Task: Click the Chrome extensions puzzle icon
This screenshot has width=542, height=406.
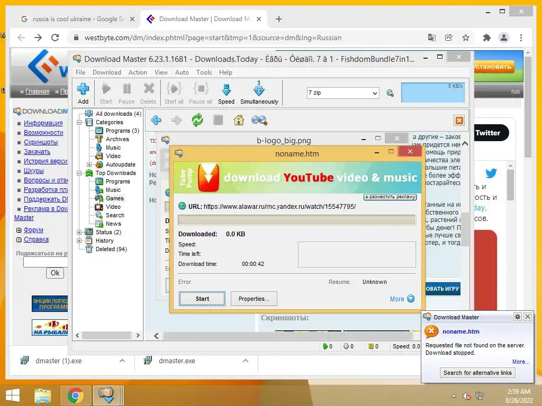Action: [x=487, y=38]
